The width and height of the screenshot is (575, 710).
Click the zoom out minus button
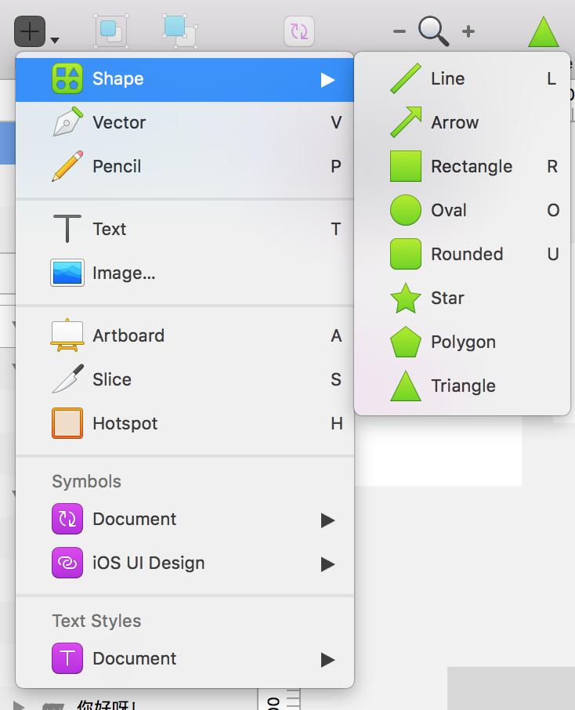pos(400,31)
